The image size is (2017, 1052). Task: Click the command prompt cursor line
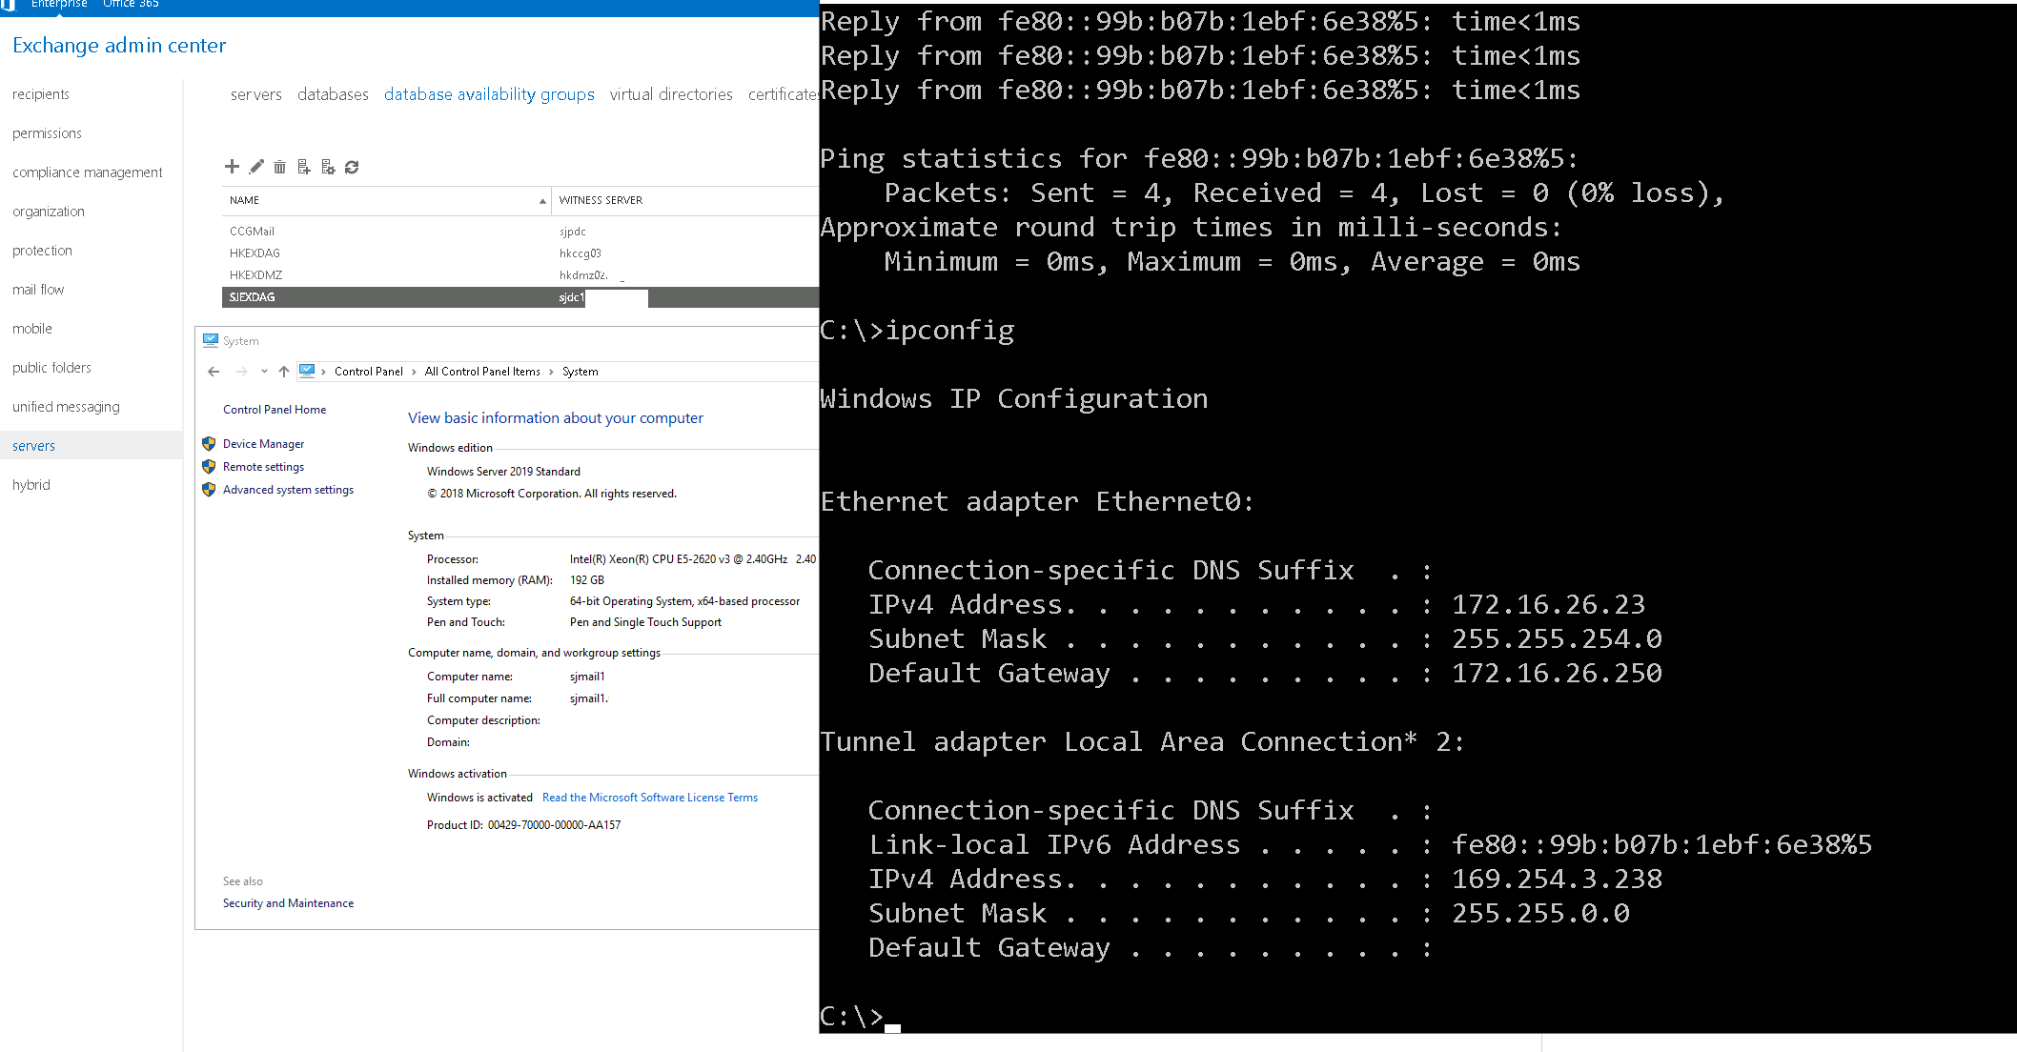860,1017
